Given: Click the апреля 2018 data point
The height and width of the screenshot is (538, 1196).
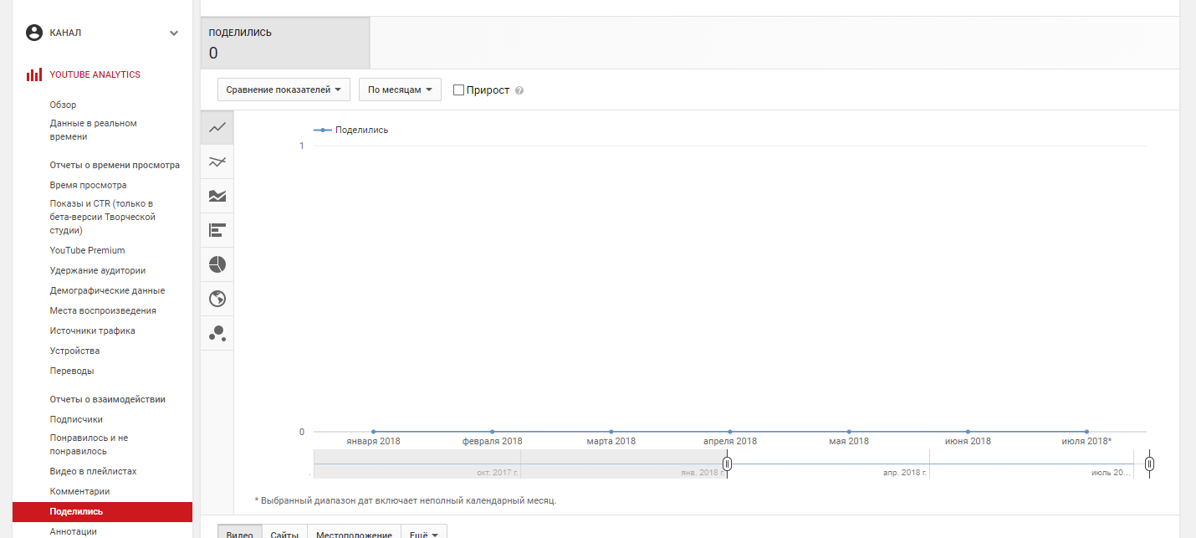Looking at the screenshot, I should pyautogui.click(x=730, y=432).
